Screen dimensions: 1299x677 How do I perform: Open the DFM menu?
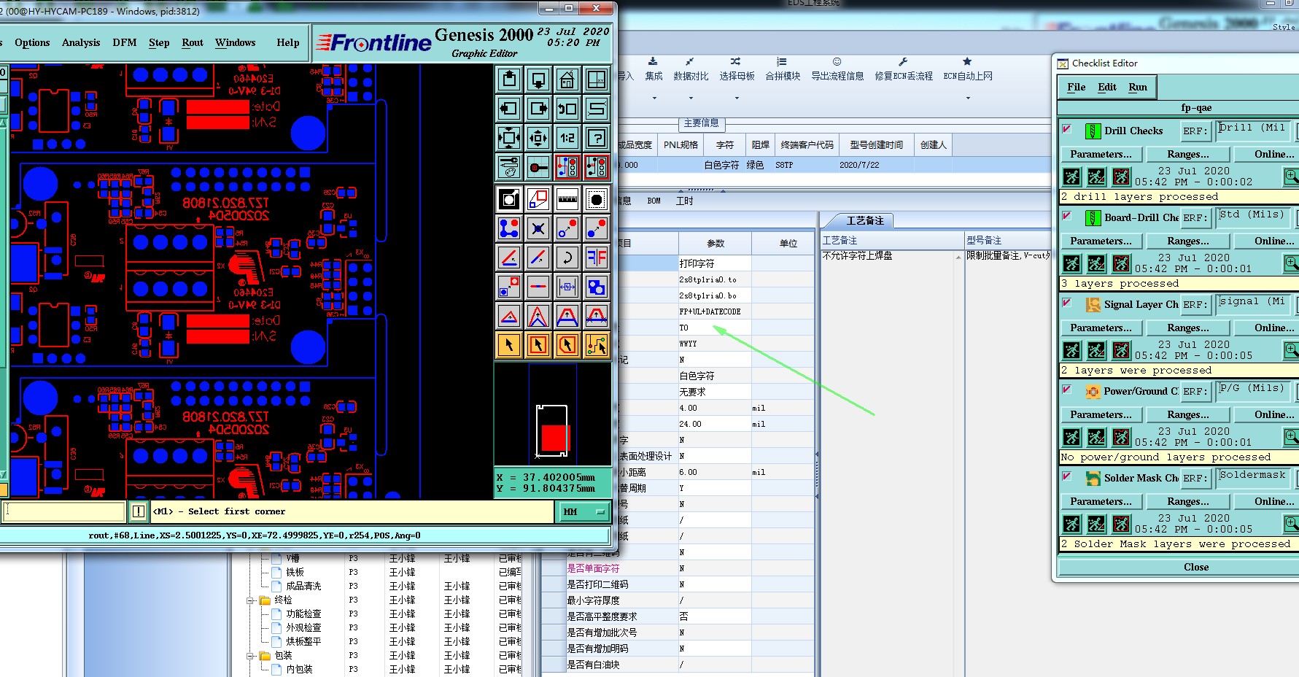tap(124, 42)
